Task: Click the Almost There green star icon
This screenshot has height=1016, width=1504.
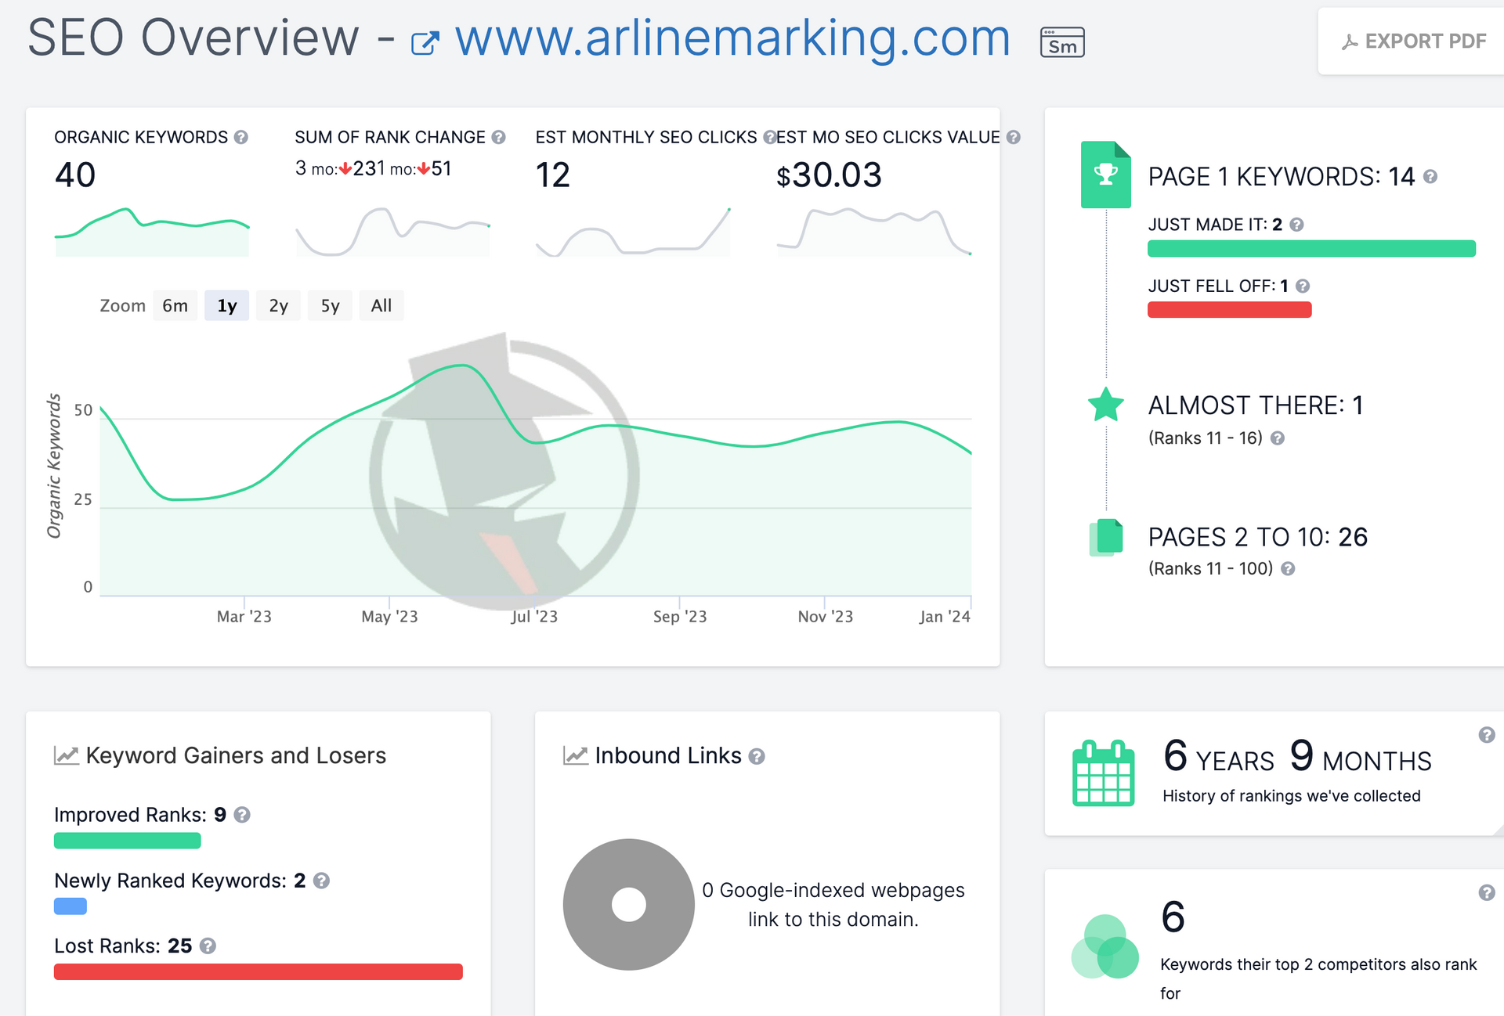Action: 1106,405
